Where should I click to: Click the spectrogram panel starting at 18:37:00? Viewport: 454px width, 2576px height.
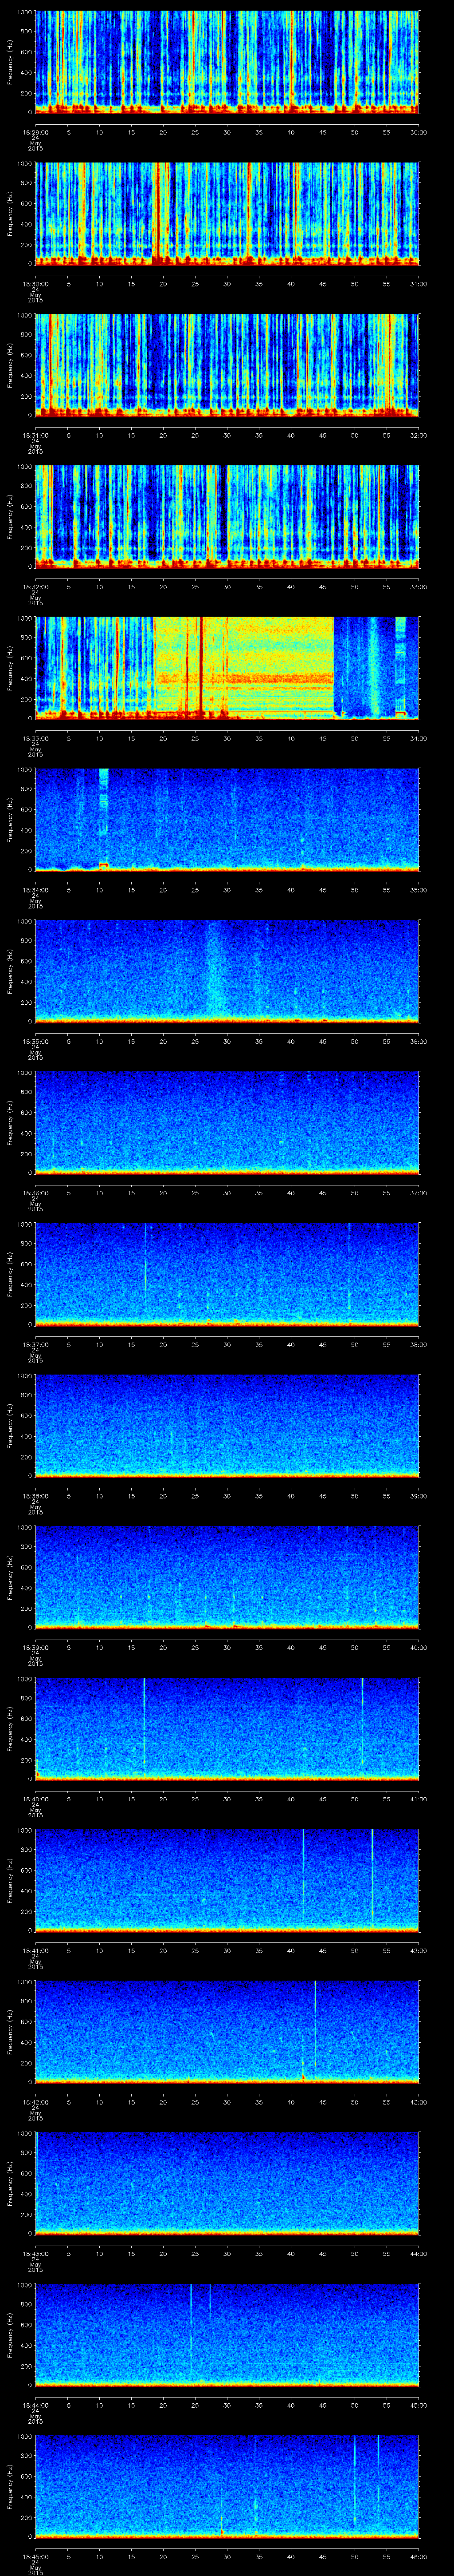pos(227,1274)
